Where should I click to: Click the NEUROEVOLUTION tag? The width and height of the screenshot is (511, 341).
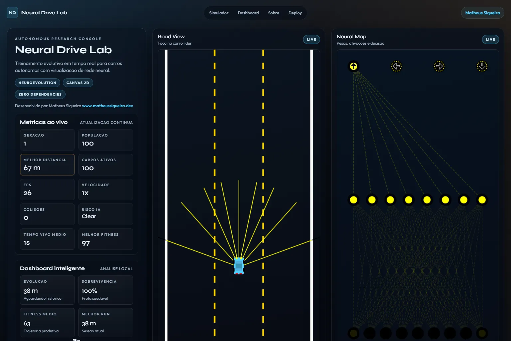38,83
